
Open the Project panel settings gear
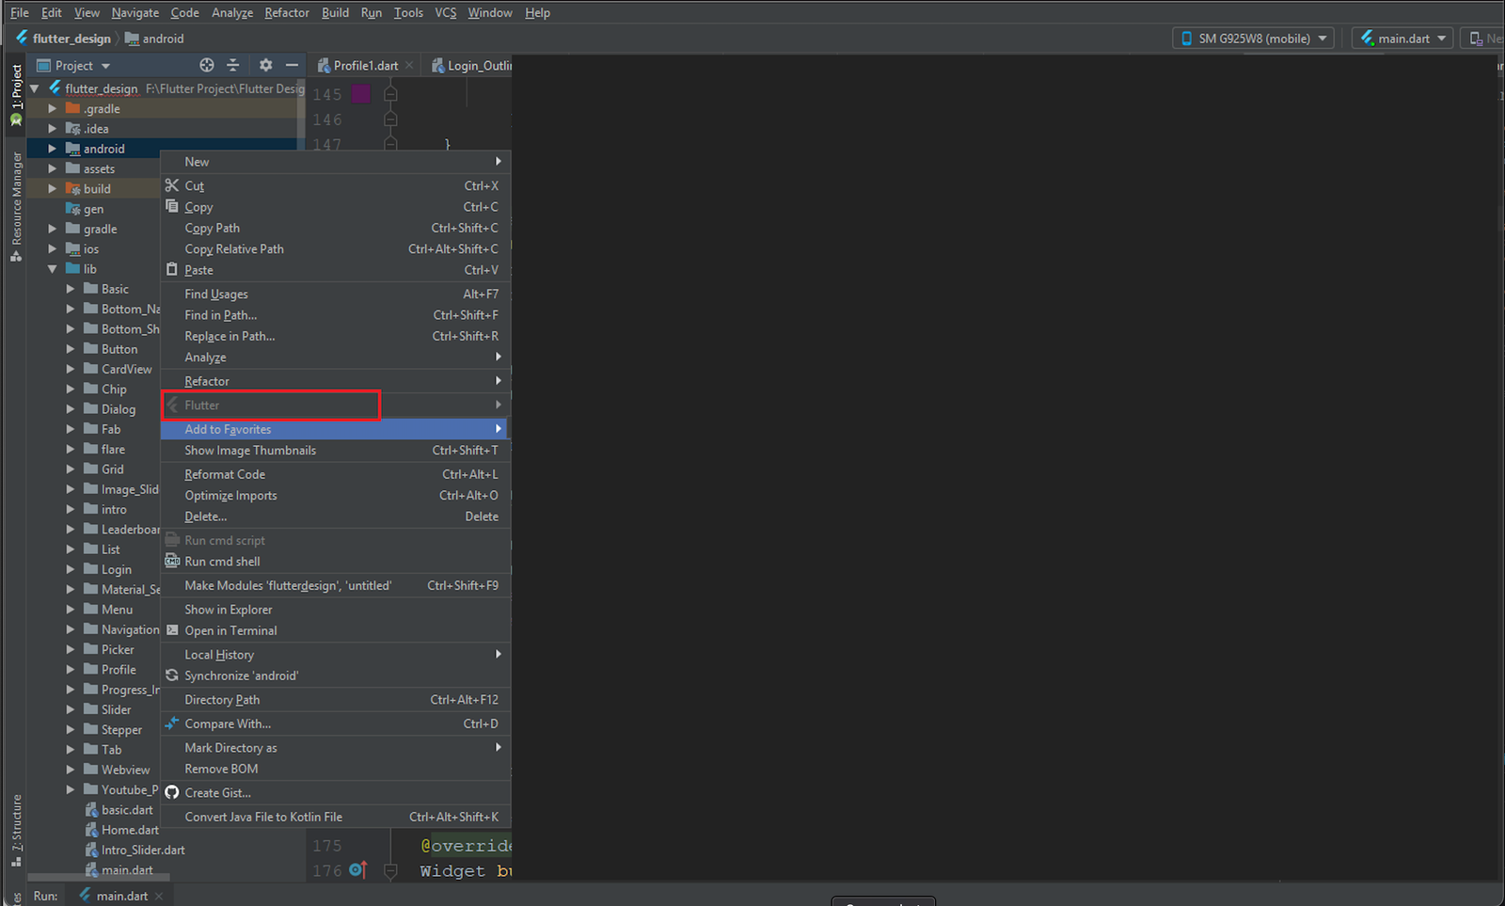pyautogui.click(x=265, y=65)
